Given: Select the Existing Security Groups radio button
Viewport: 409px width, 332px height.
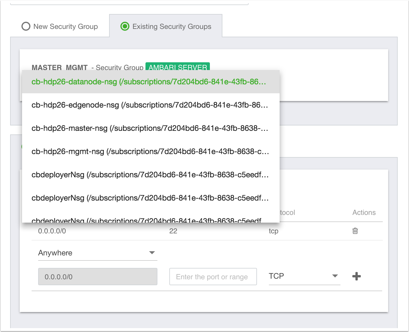Looking at the screenshot, I should coord(125,26).
